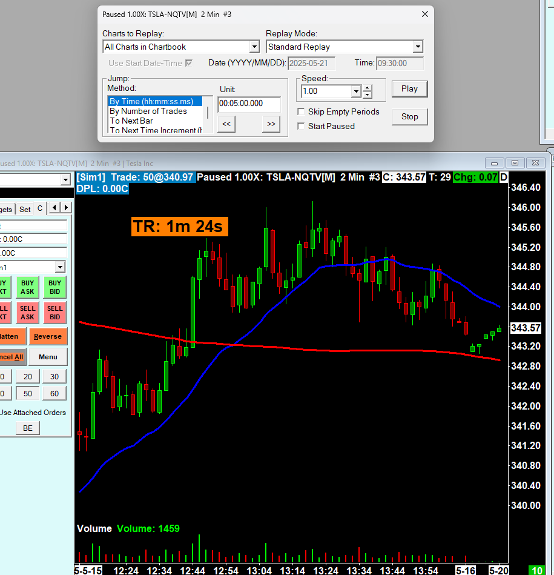The height and width of the screenshot is (575, 554).
Task: Click the replay Date field
Action: tap(311, 63)
